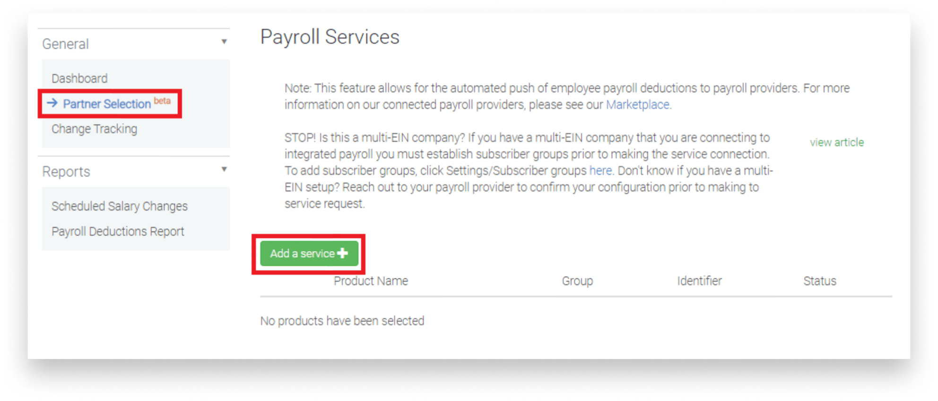This screenshot has height=401, width=938.
Task: Open the Payroll Deductions Report
Action: (118, 231)
